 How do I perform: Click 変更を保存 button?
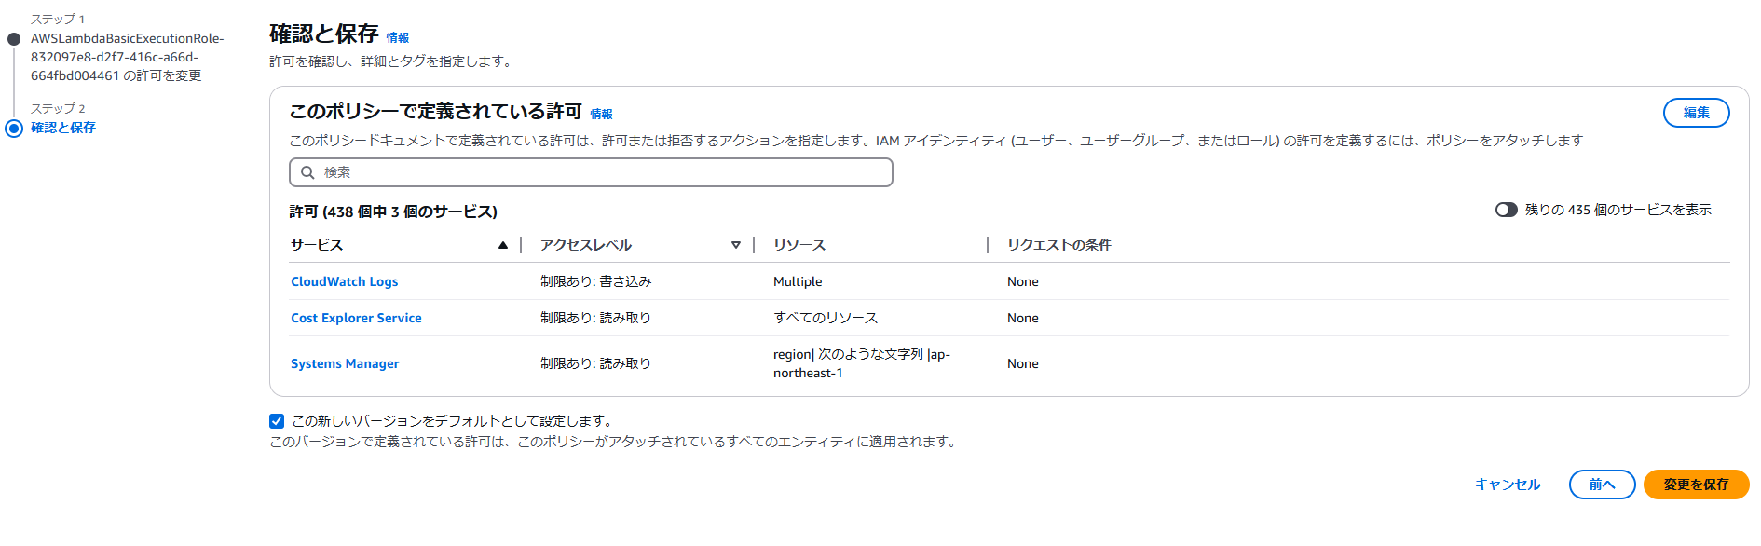coord(1696,485)
